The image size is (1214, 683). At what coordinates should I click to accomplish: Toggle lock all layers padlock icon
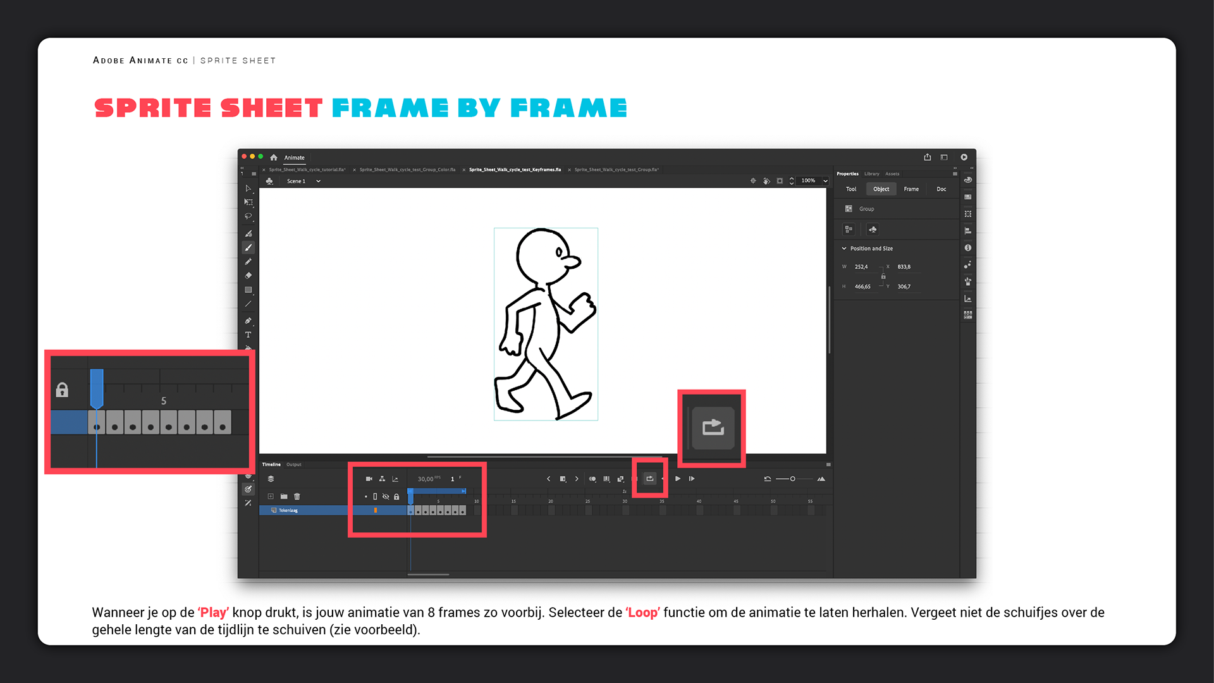(396, 496)
